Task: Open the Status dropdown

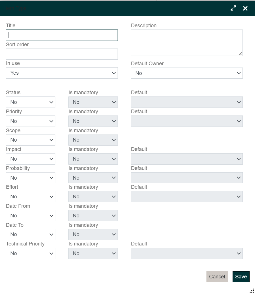Action: 30,102
